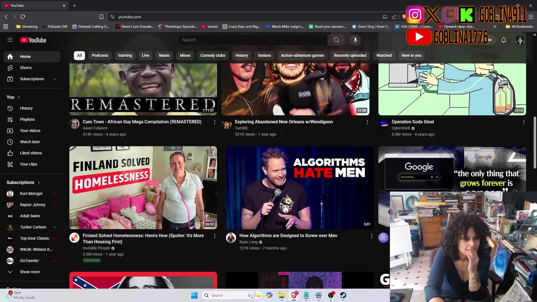Start voice search with the microphone

click(355, 40)
